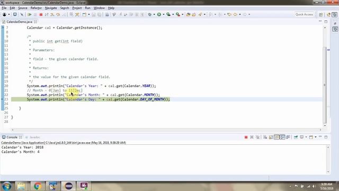
Task: Click the Search flashlight toolbar icon
Action: pyautogui.click(x=200, y=14)
